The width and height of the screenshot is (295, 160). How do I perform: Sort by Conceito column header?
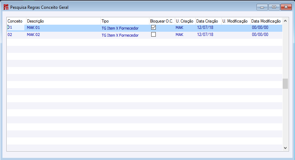15,21
